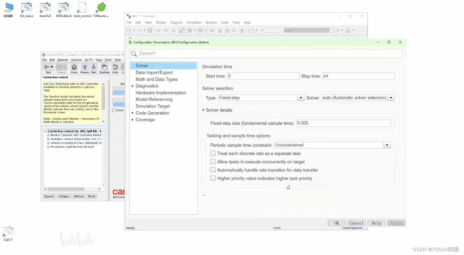
Task: Click the Reset button in CarSim
Action: (x=92, y=196)
